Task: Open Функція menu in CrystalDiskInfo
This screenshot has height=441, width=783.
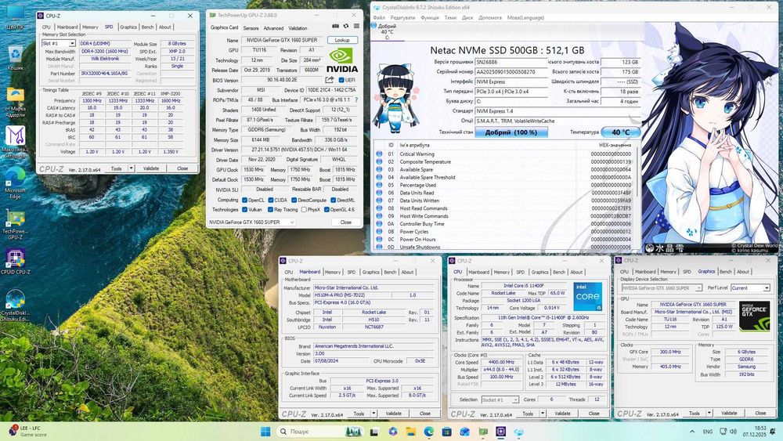Action: [x=430, y=17]
